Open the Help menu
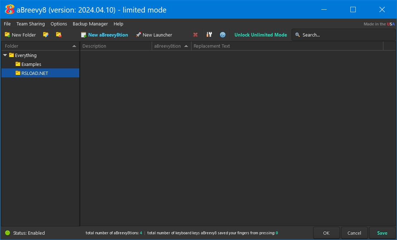The width and height of the screenshot is (397, 240). 118,24
